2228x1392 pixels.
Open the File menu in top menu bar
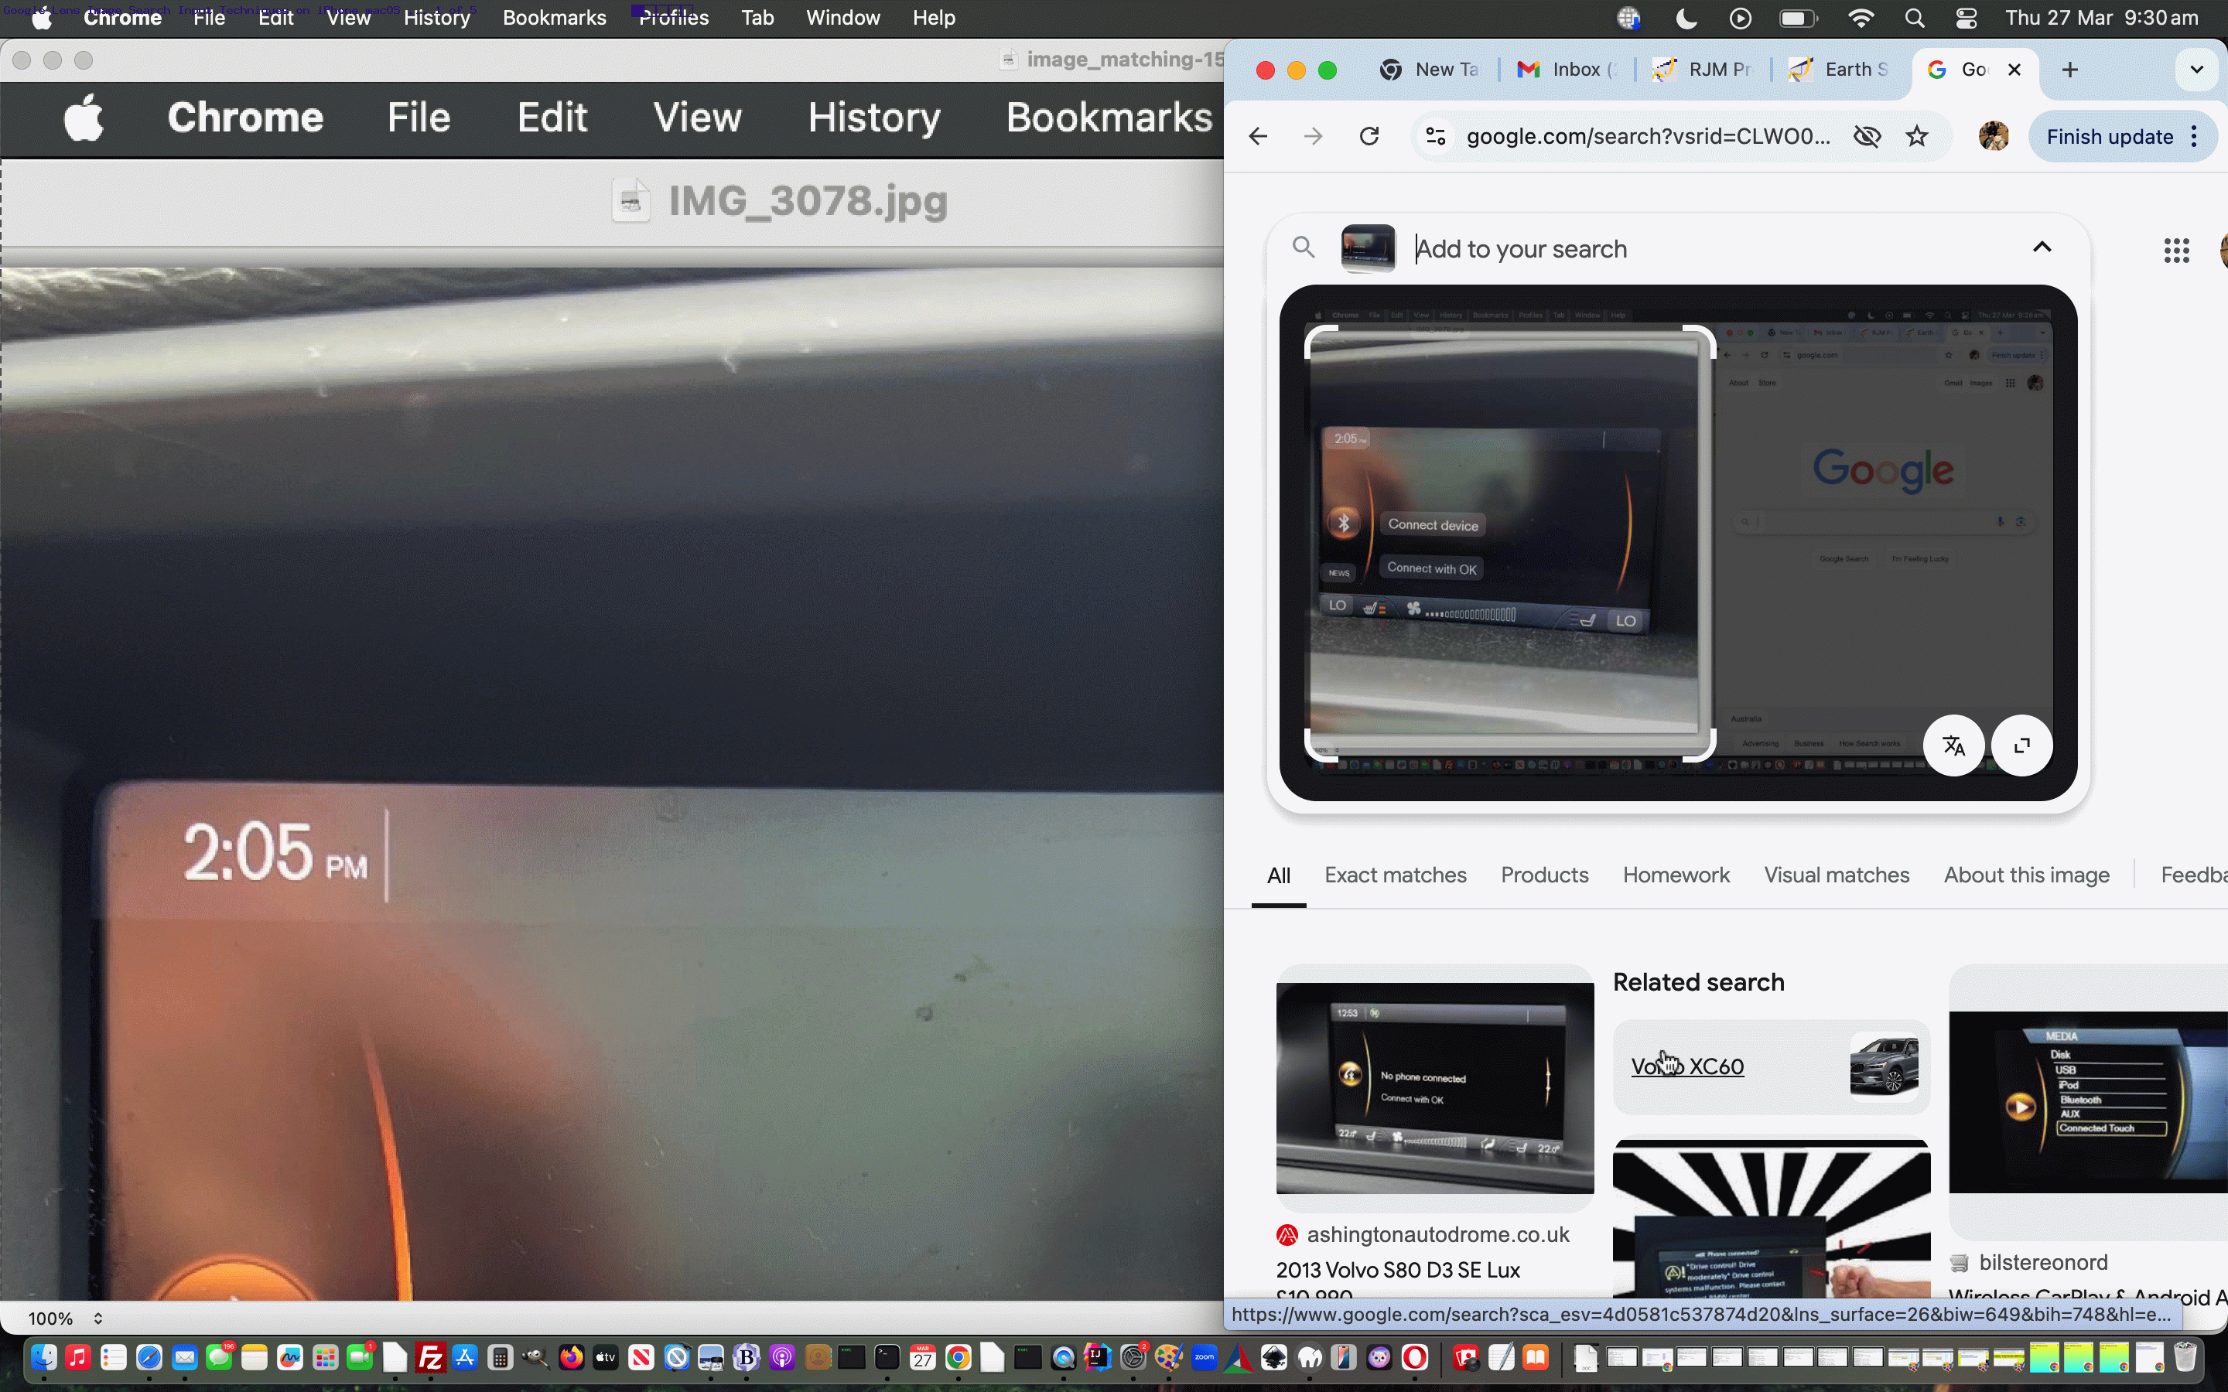pos(209,19)
